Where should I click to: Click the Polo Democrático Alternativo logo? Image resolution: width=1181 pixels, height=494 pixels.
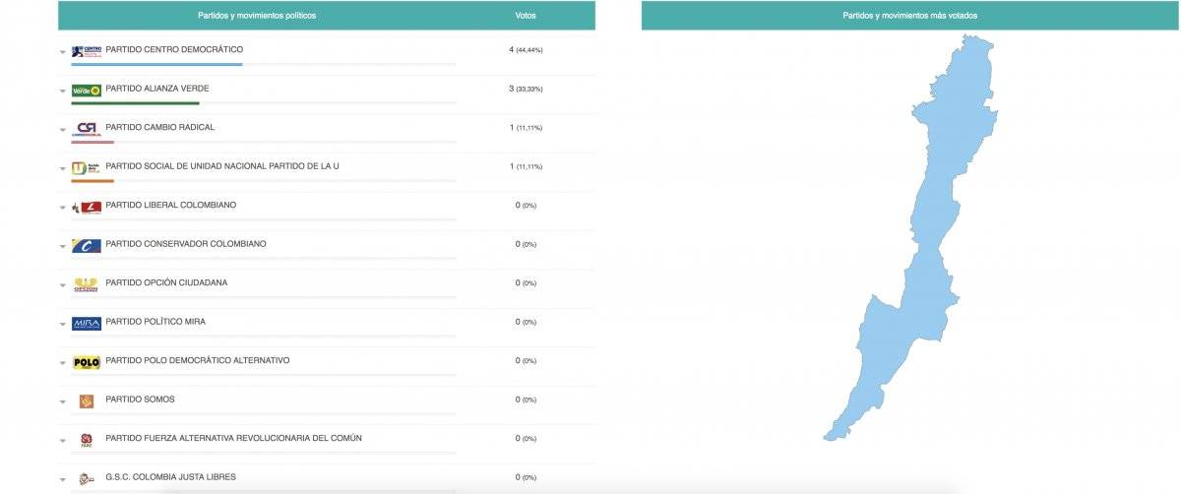click(87, 362)
